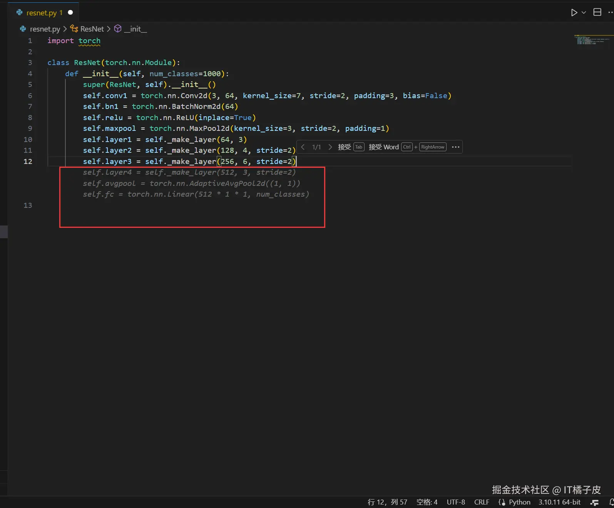This screenshot has width=614, height=508.
Task: Click __init__ method in the breadcrumb
Action: tap(135, 29)
